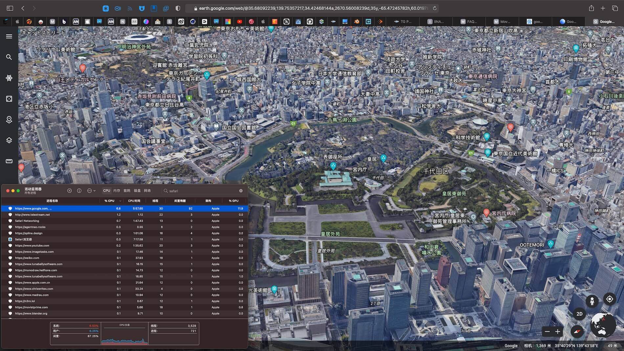The width and height of the screenshot is (624, 351).
Task: Open Safari tab overview button
Action: click(615, 8)
